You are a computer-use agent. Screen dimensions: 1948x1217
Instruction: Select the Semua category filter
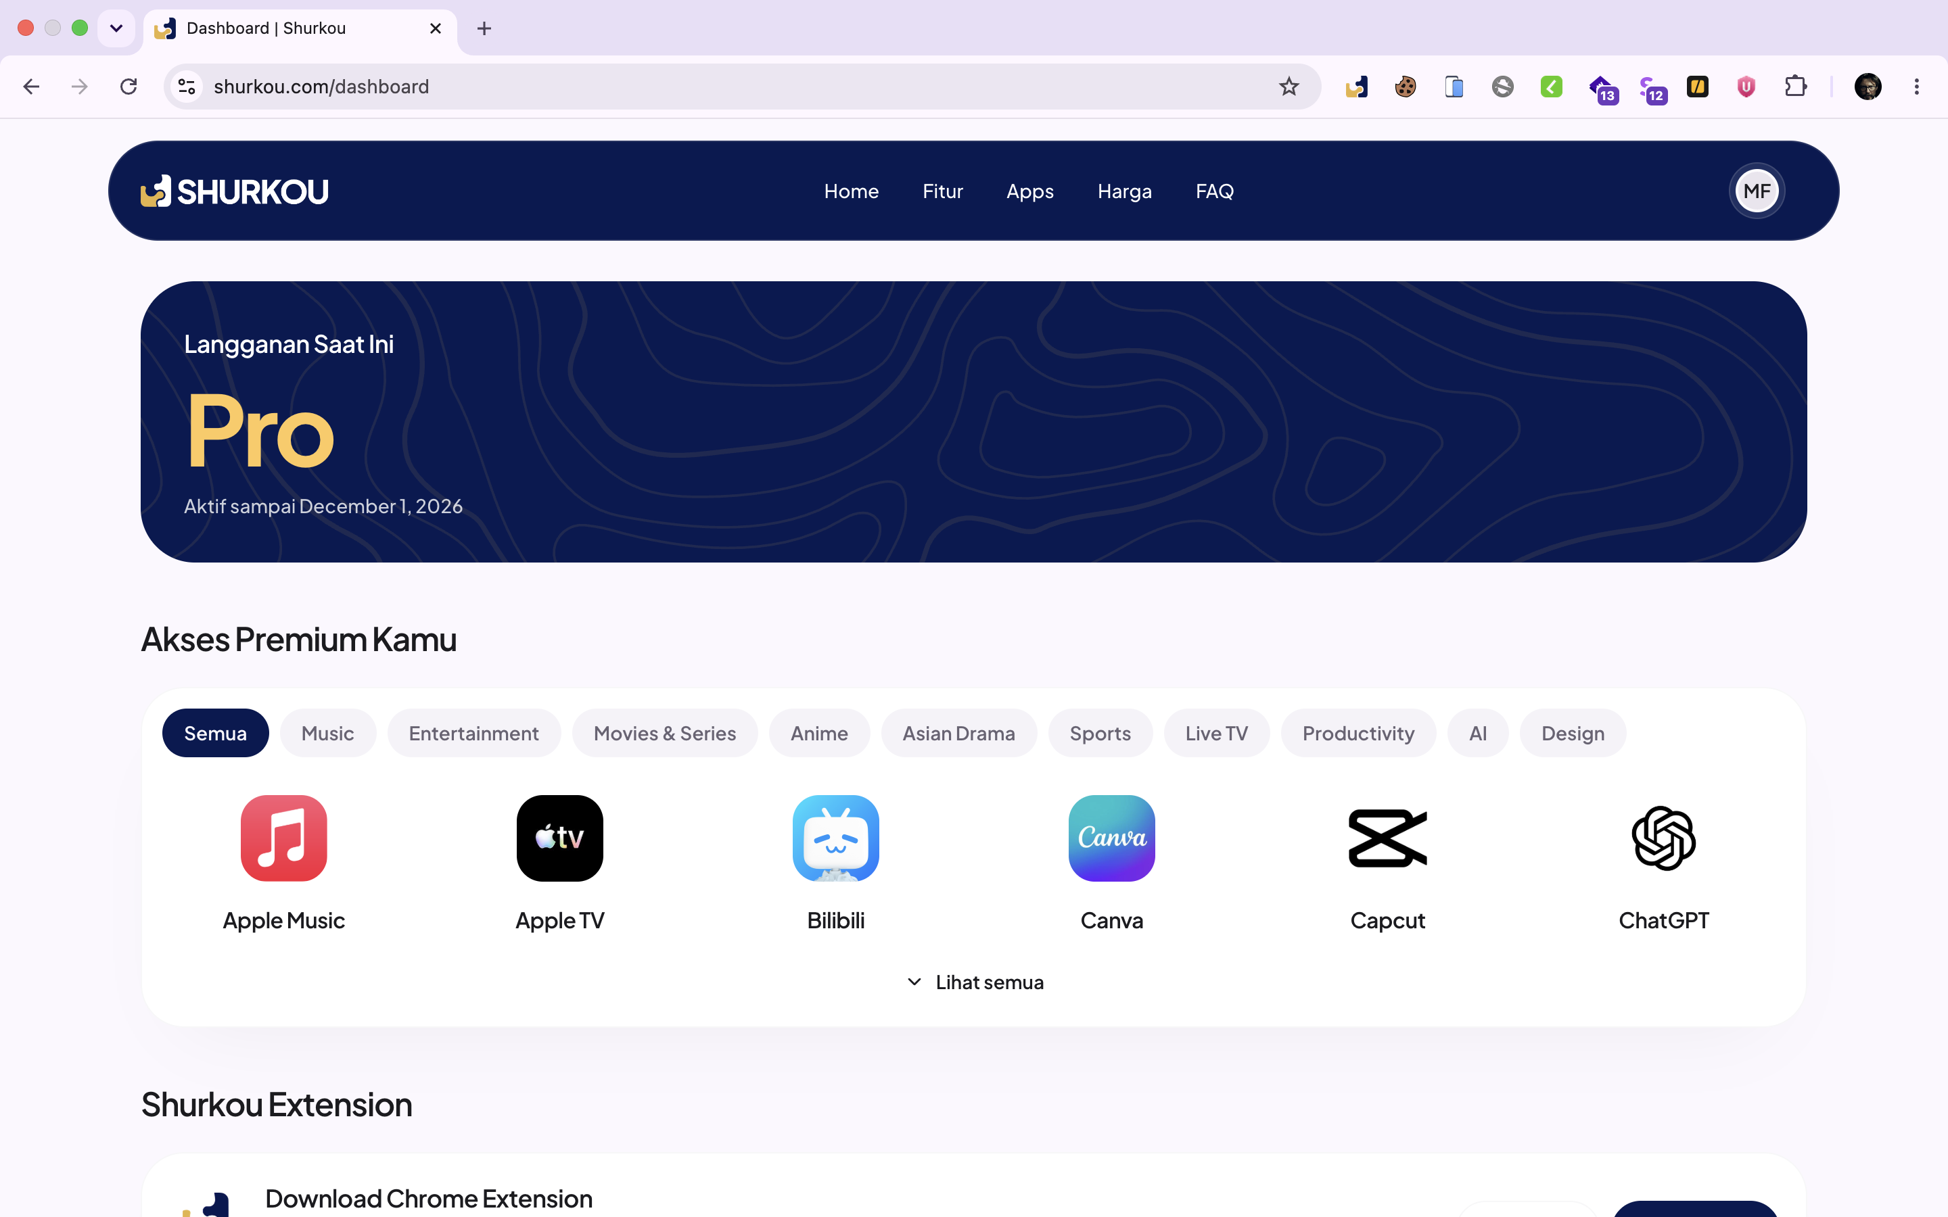pyautogui.click(x=215, y=734)
